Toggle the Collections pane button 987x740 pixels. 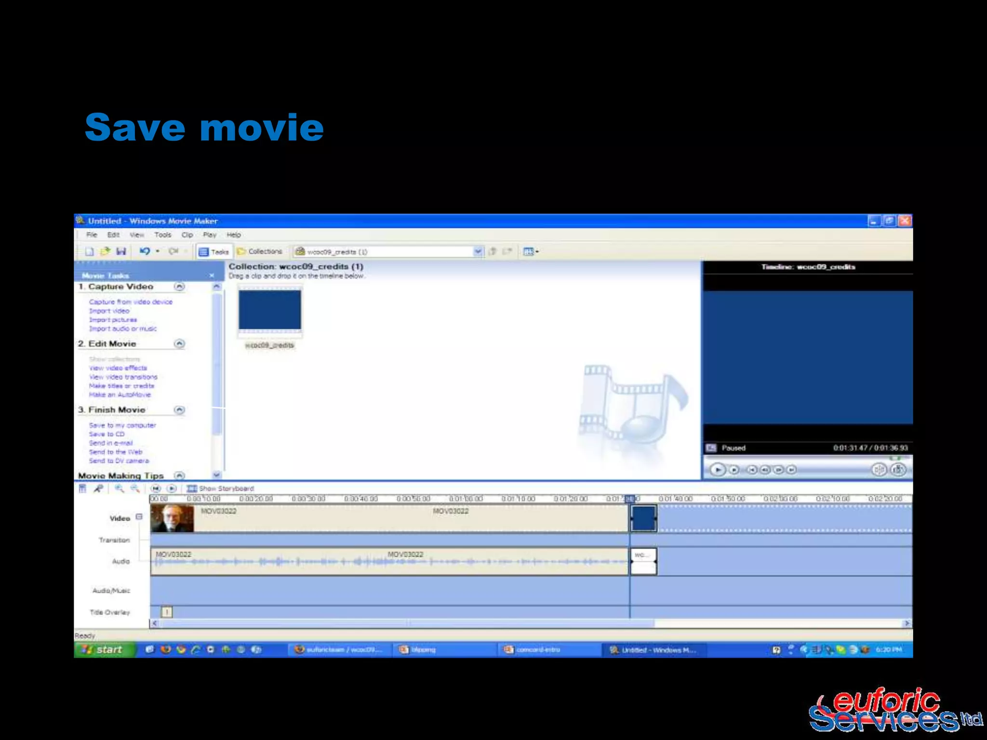[x=260, y=251]
